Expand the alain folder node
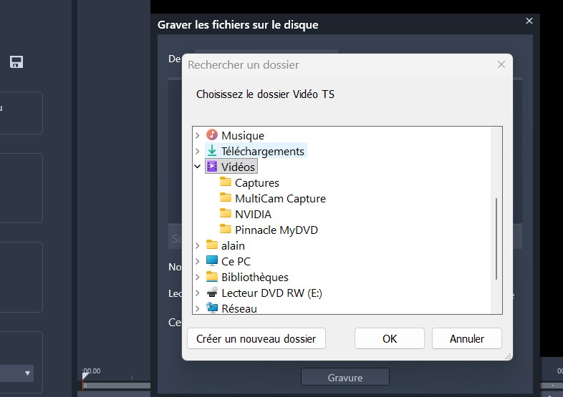Screen dimensions: 563x397 coord(198,245)
